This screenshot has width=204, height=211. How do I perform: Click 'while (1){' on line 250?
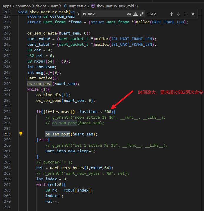click(39, 89)
